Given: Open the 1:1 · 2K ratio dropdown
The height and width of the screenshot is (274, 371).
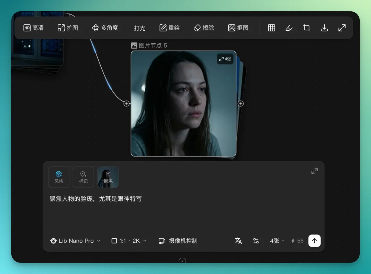Looking at the screenshot, I should (x=128, y=241).
